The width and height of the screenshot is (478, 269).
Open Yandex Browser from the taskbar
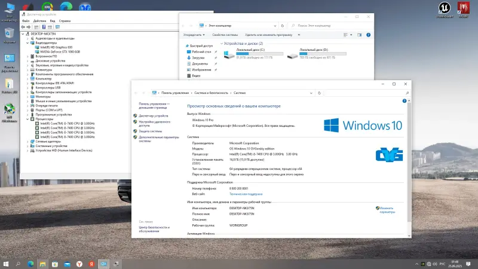[78, 263]
